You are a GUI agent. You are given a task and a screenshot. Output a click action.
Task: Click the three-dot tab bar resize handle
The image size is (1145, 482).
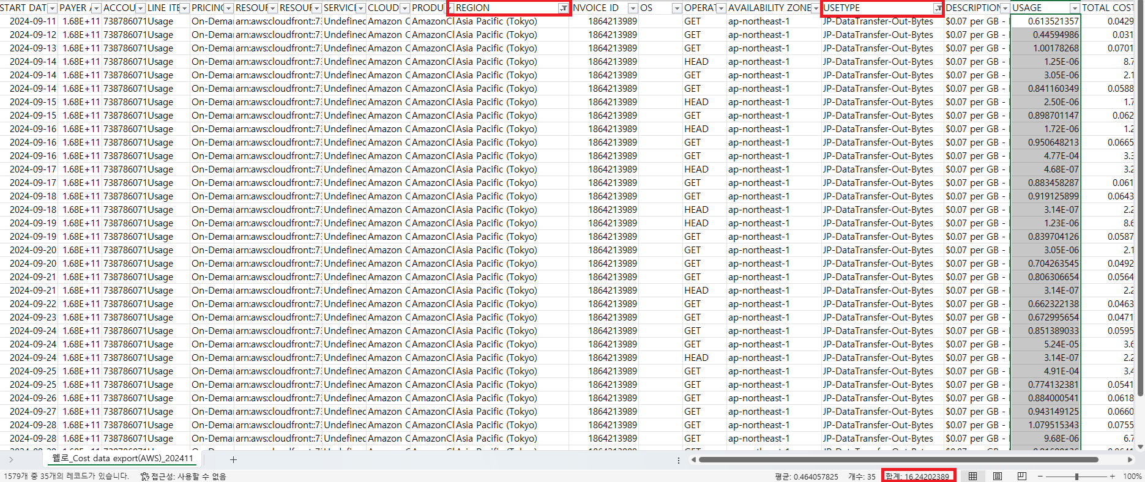[x=679, y=460]
